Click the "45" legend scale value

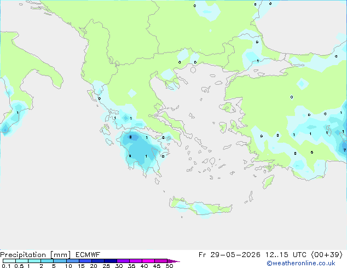pos(157,266)
